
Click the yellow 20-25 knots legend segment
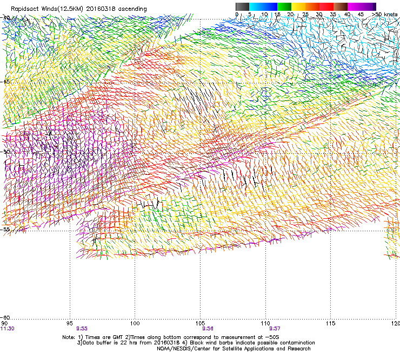pos(298,6)
